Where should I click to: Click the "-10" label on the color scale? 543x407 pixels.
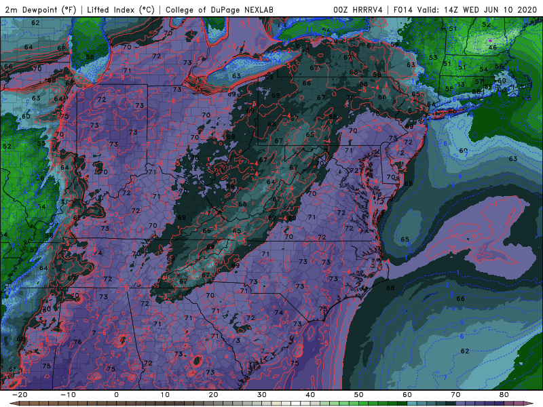[68, 395]
